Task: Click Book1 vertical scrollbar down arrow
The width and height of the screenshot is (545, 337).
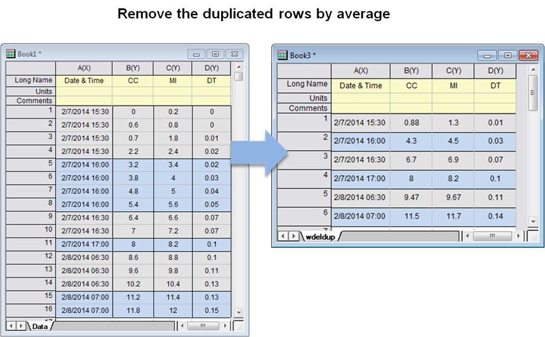Action: point(239,312)
